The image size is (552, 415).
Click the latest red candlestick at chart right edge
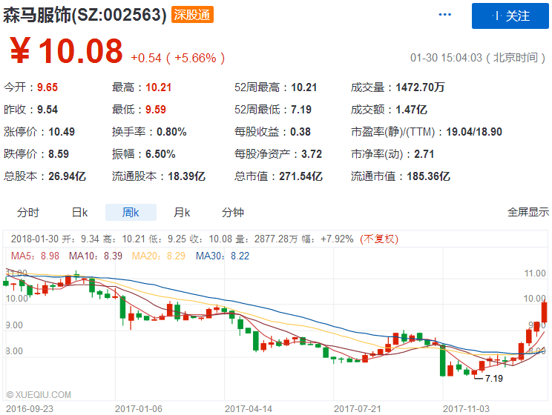click(x=545, y=312)
